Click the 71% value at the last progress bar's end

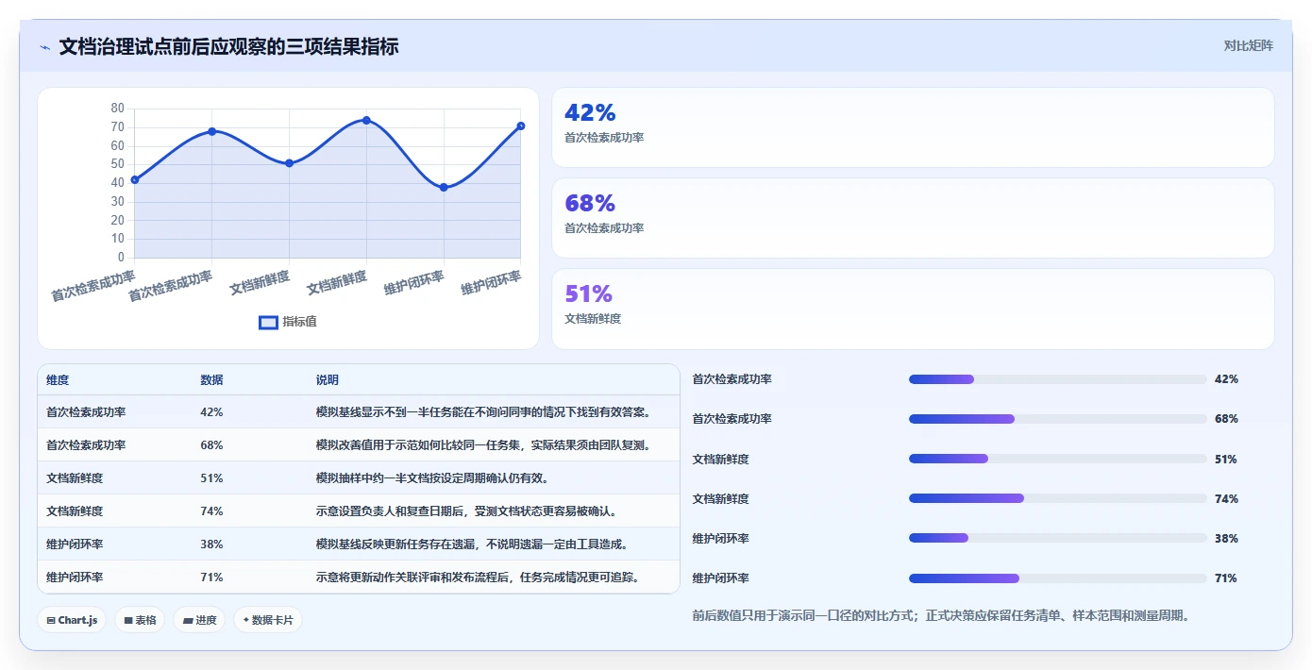(x=1226, y=578)
